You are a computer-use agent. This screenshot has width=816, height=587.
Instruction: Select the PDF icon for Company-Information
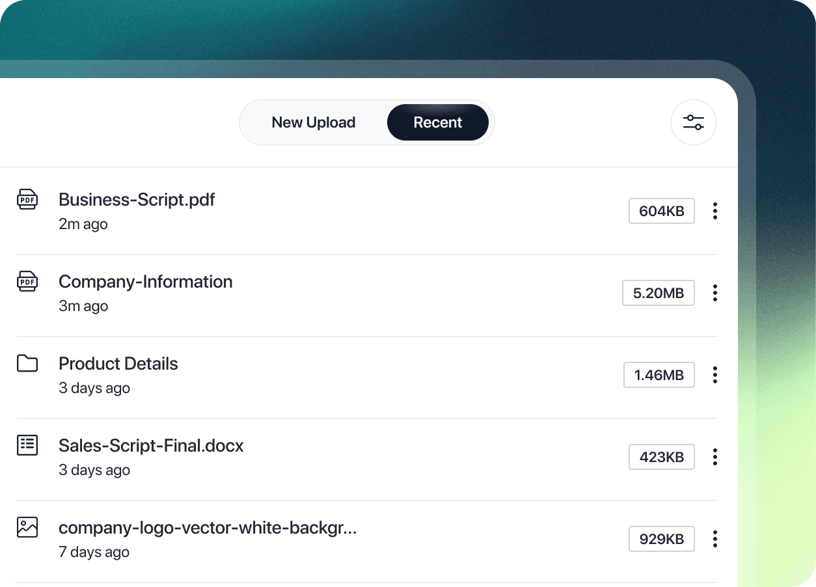[x=27, y=282]
